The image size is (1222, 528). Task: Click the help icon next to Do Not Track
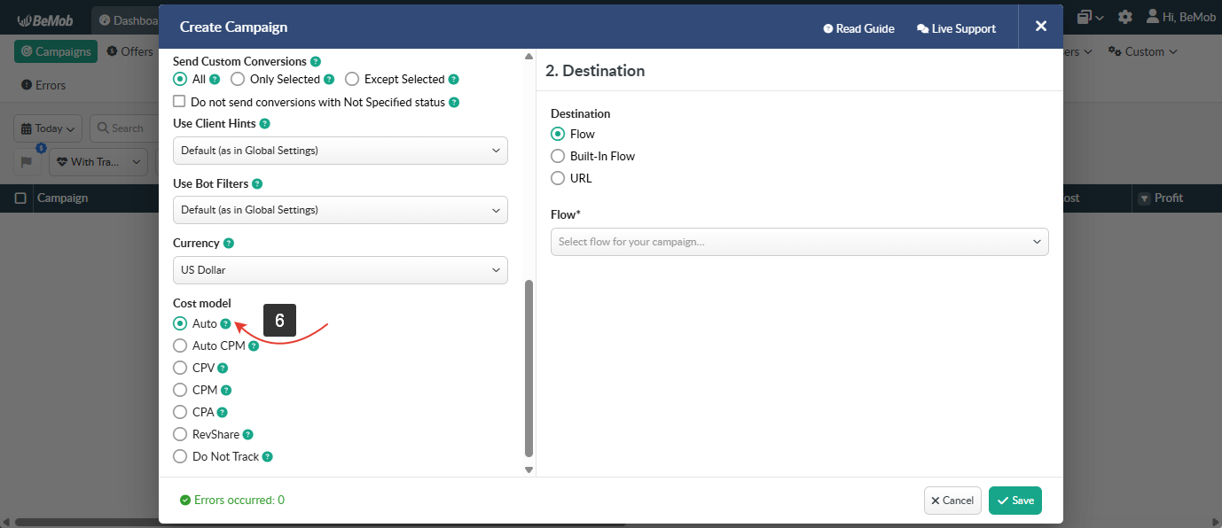coord(267,457)
